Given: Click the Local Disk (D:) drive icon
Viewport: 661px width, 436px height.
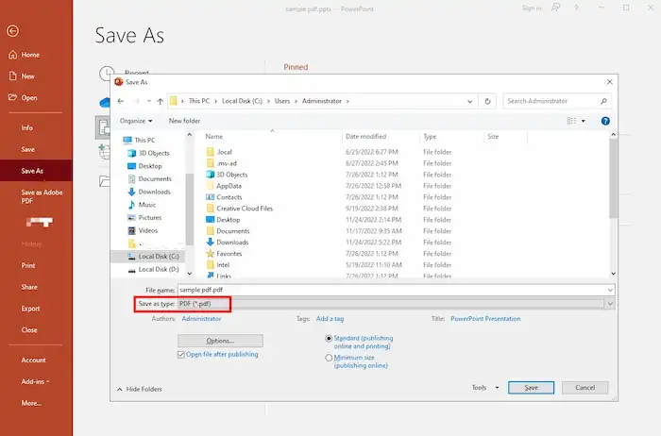Looking at the screenshot, I should 131,270.
